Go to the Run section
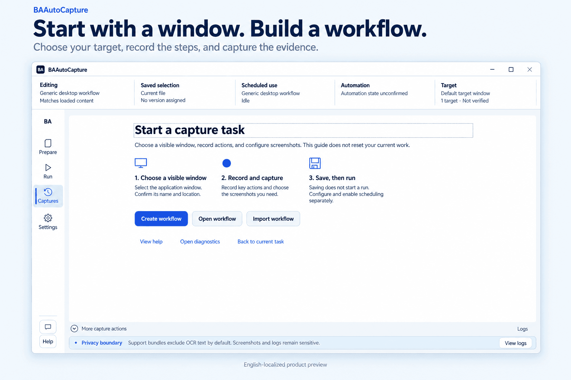This screenshot has height=380, width=571. (48, 171)
